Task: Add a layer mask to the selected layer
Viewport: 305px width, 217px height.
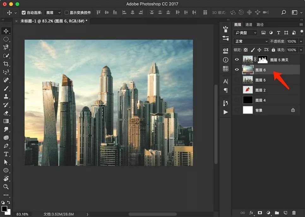Action: tap(260, 213)
